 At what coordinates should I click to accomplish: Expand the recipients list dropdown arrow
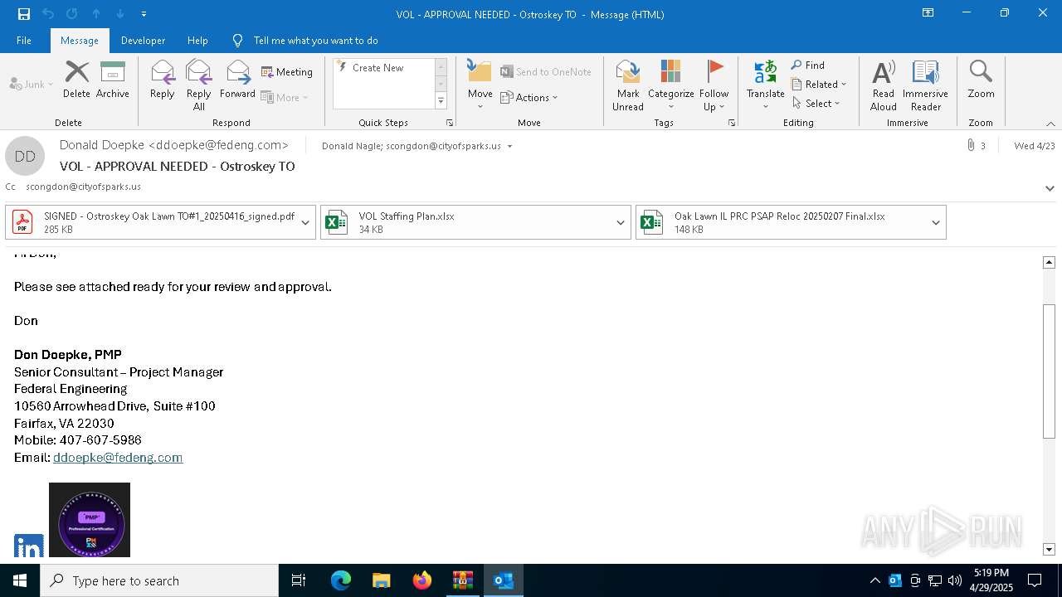click(509, 147)
